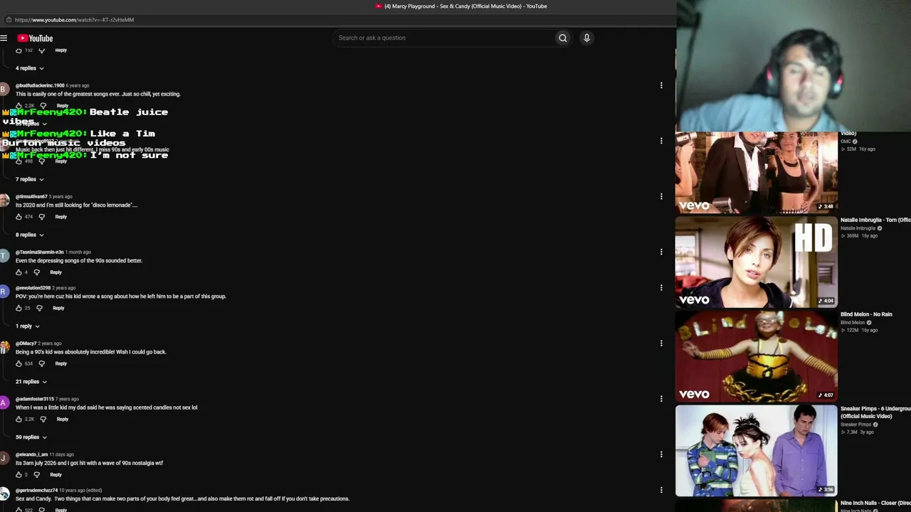Click the Sneaker Pimps video title
911x512 pixels.
[x=875, y=412]
